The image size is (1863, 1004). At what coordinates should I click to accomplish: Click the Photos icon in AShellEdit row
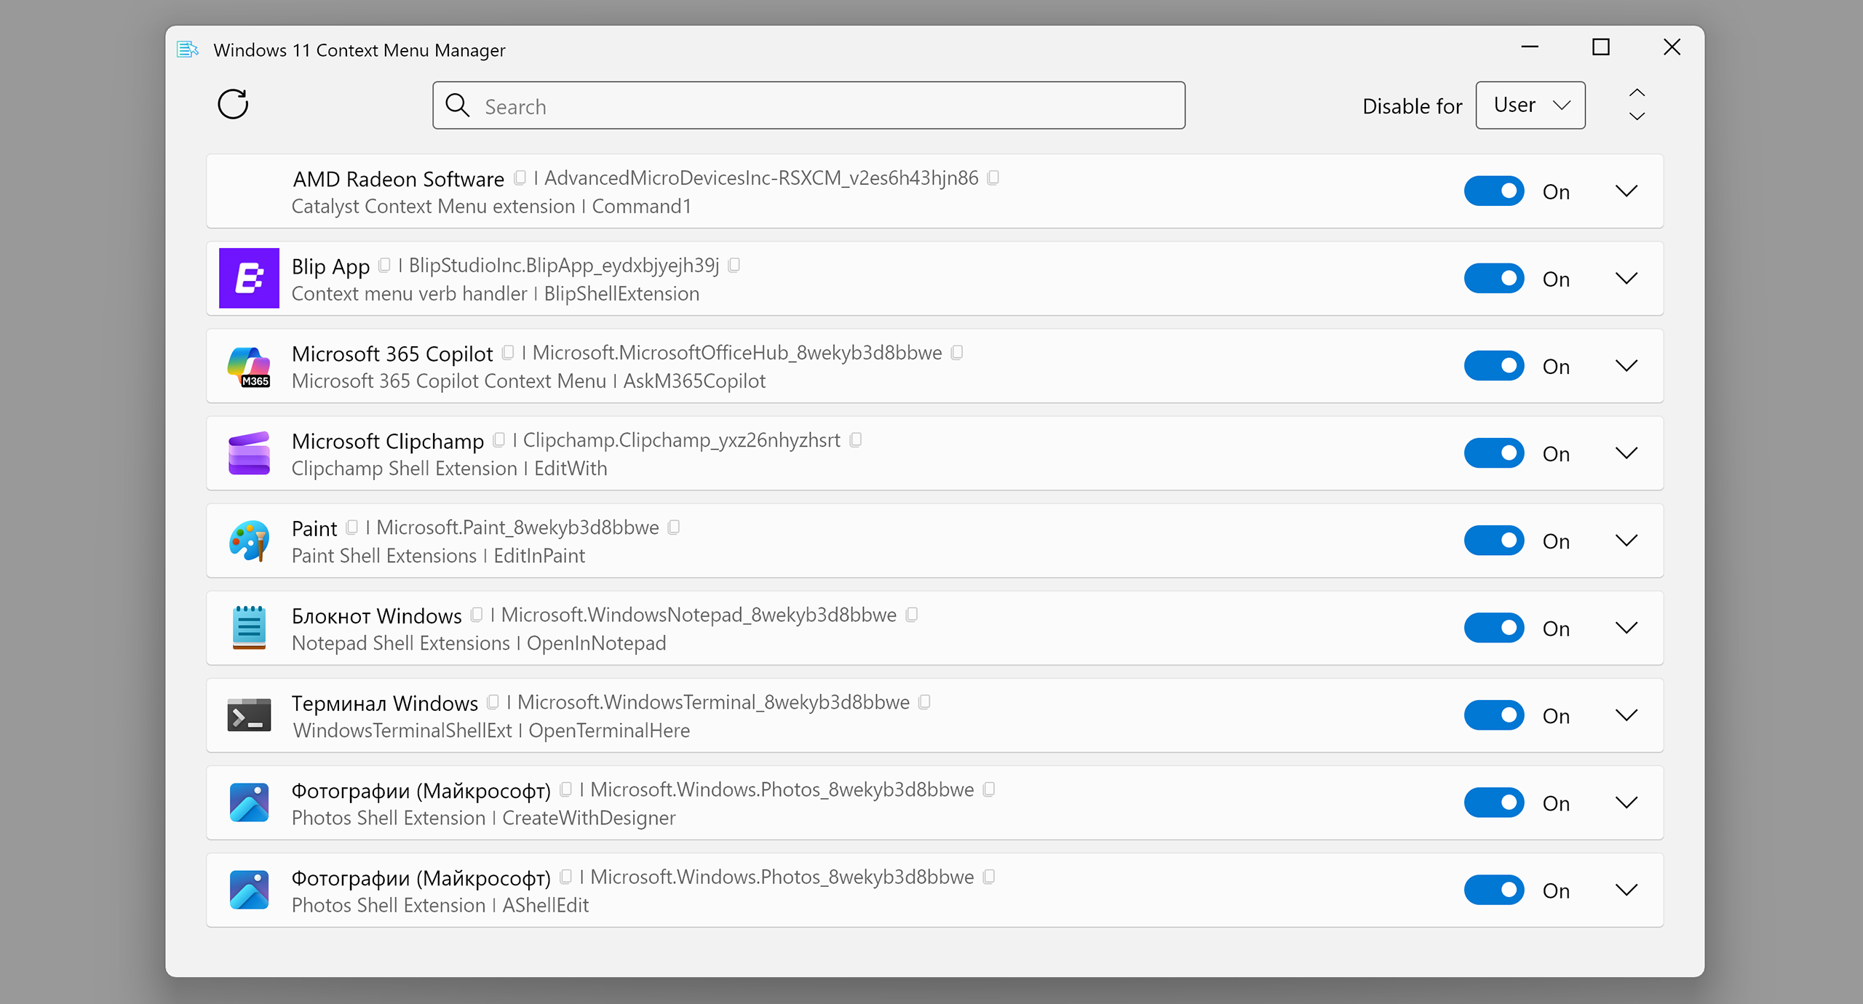point(249,890)
